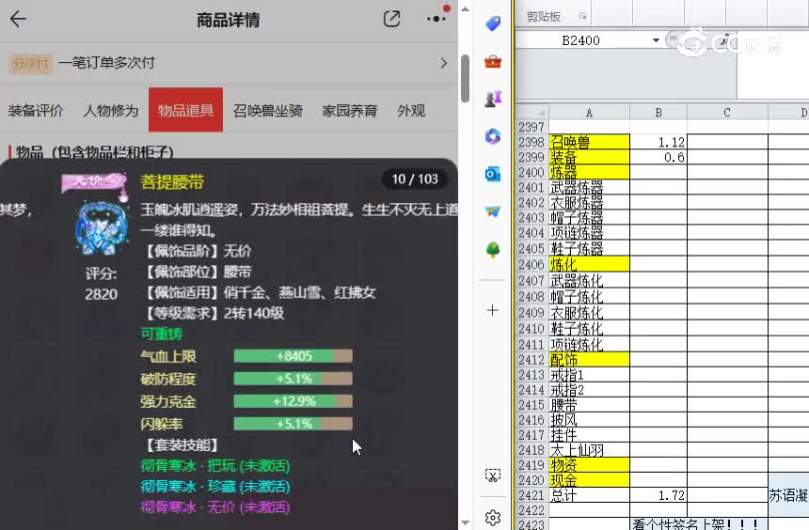Click the 菩提腰带 item title

point(172,181)
